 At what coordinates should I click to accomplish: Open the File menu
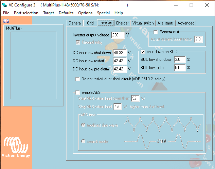6,13
